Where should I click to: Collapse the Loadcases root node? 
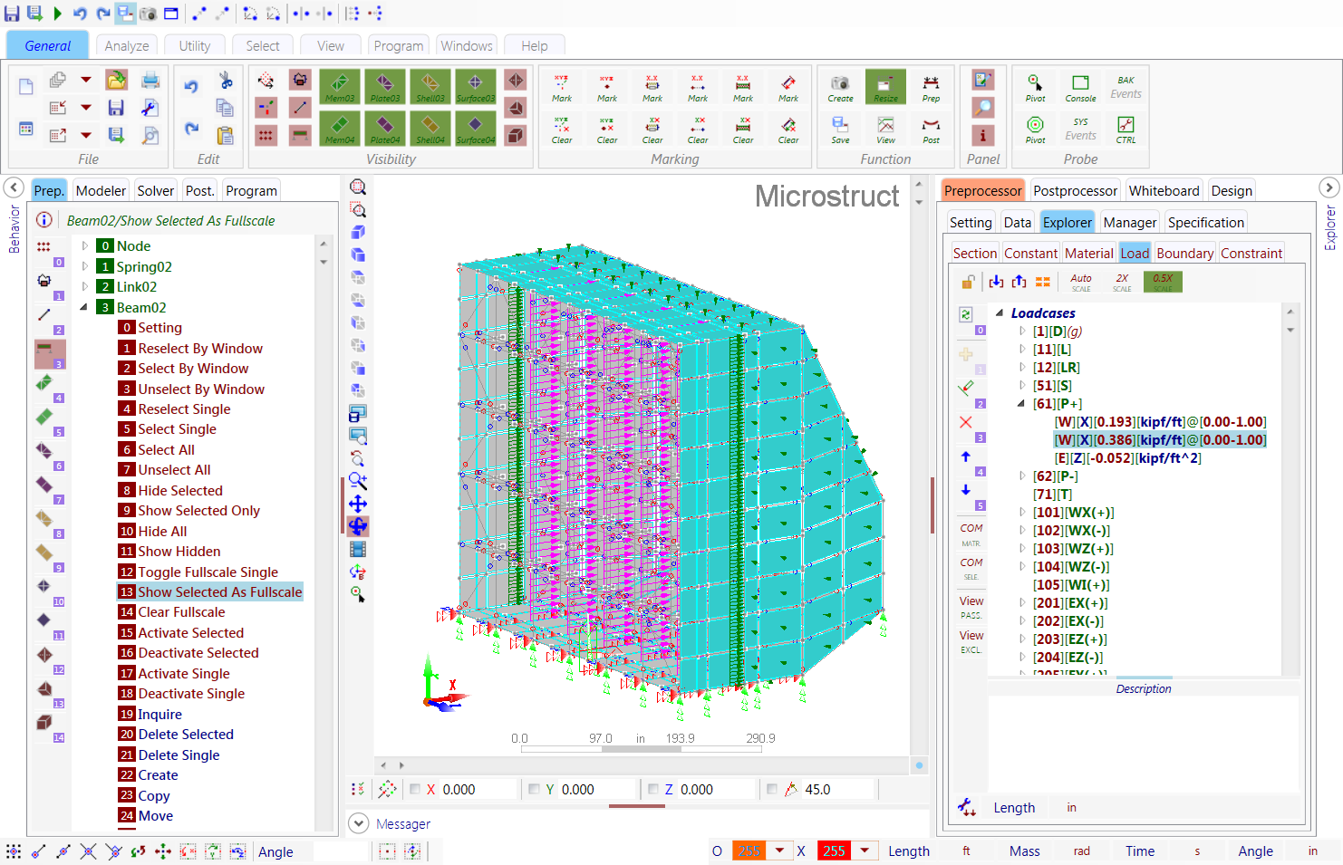tap(1000, 312)
